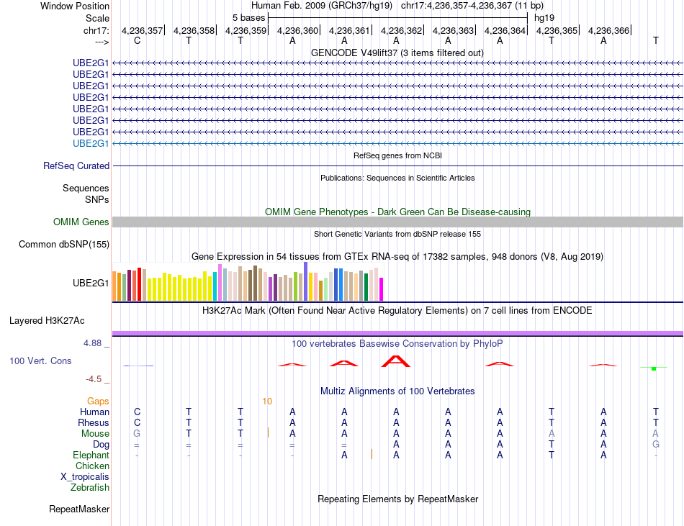Click the orange insertion tick in Elephant row
The width and height of the screenshot is (684, 526).
372,454
